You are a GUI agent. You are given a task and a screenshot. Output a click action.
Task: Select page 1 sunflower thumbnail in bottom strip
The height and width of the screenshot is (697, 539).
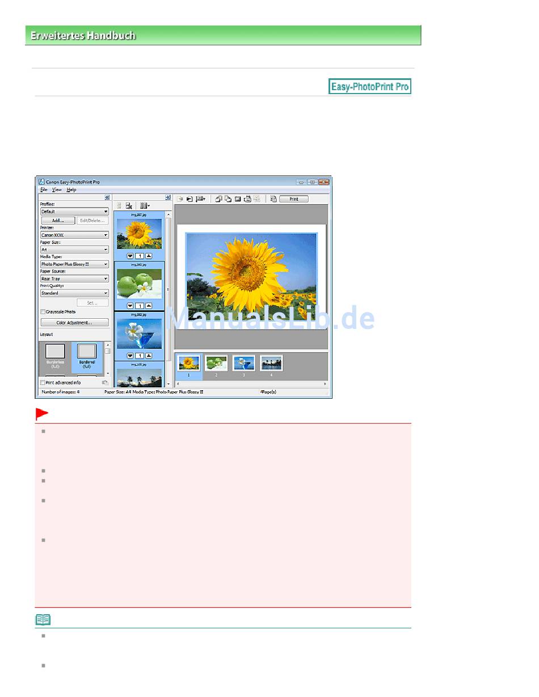pyautogui.click(x=189, y=363)
